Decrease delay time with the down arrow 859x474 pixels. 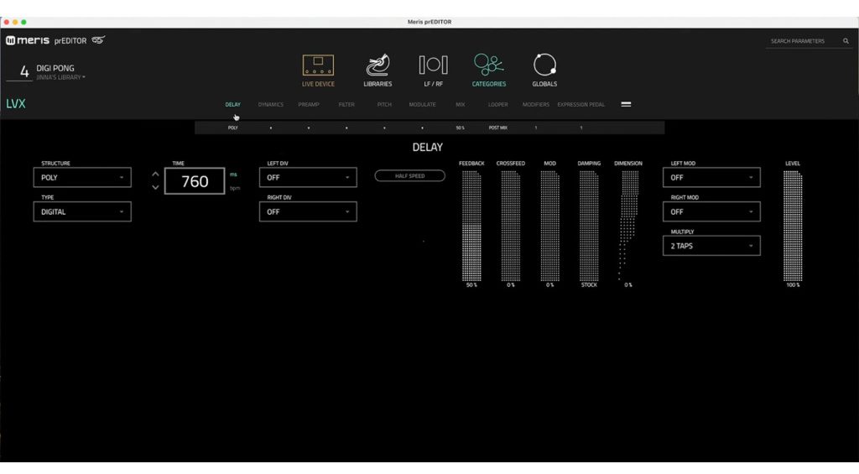(155, 187)
